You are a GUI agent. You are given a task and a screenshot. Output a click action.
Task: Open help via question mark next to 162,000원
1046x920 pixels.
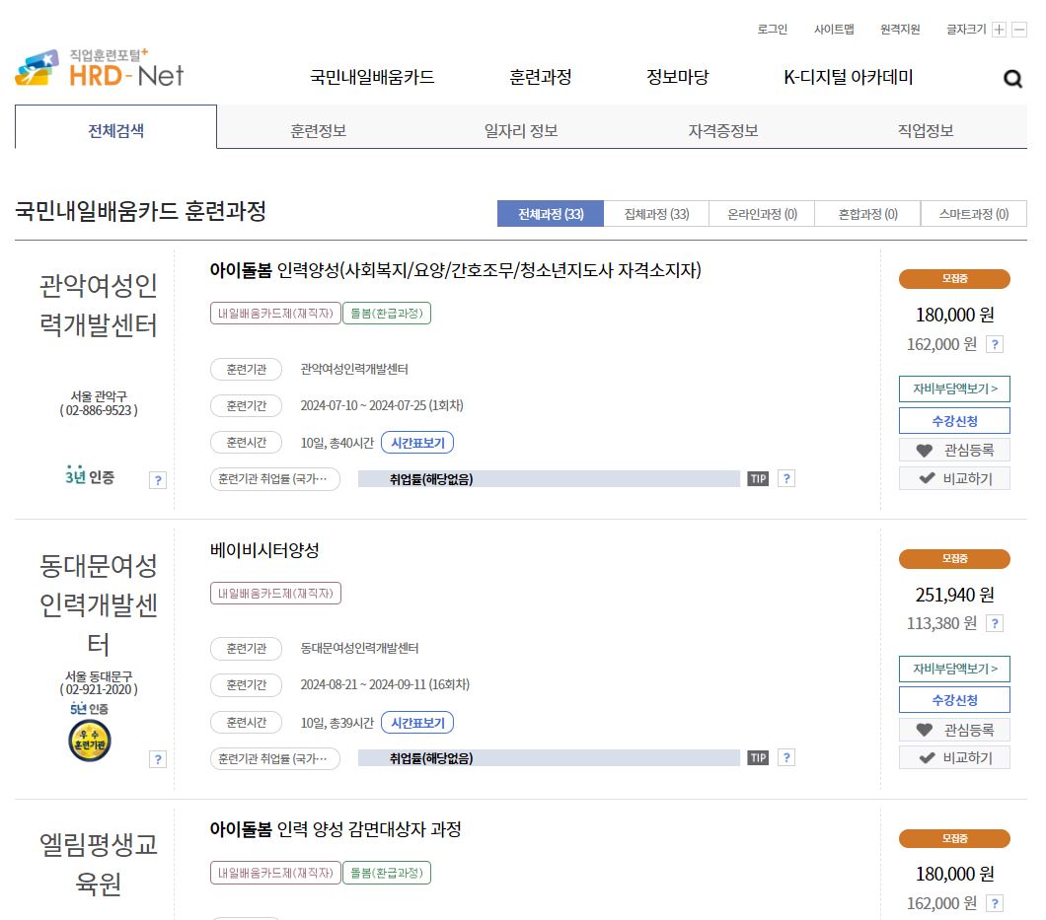994,343
